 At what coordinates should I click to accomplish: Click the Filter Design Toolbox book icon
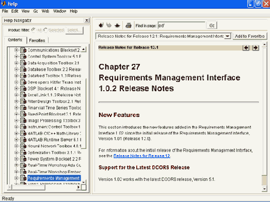click(23, 102)
